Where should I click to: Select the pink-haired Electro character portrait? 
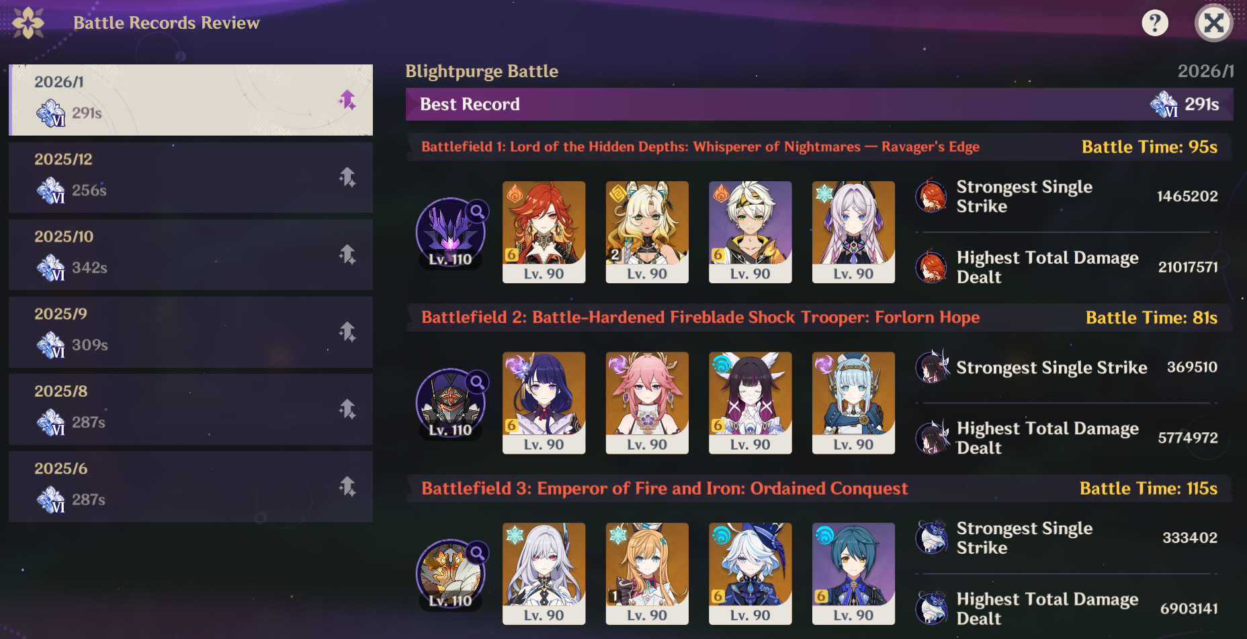pos(647,403)
